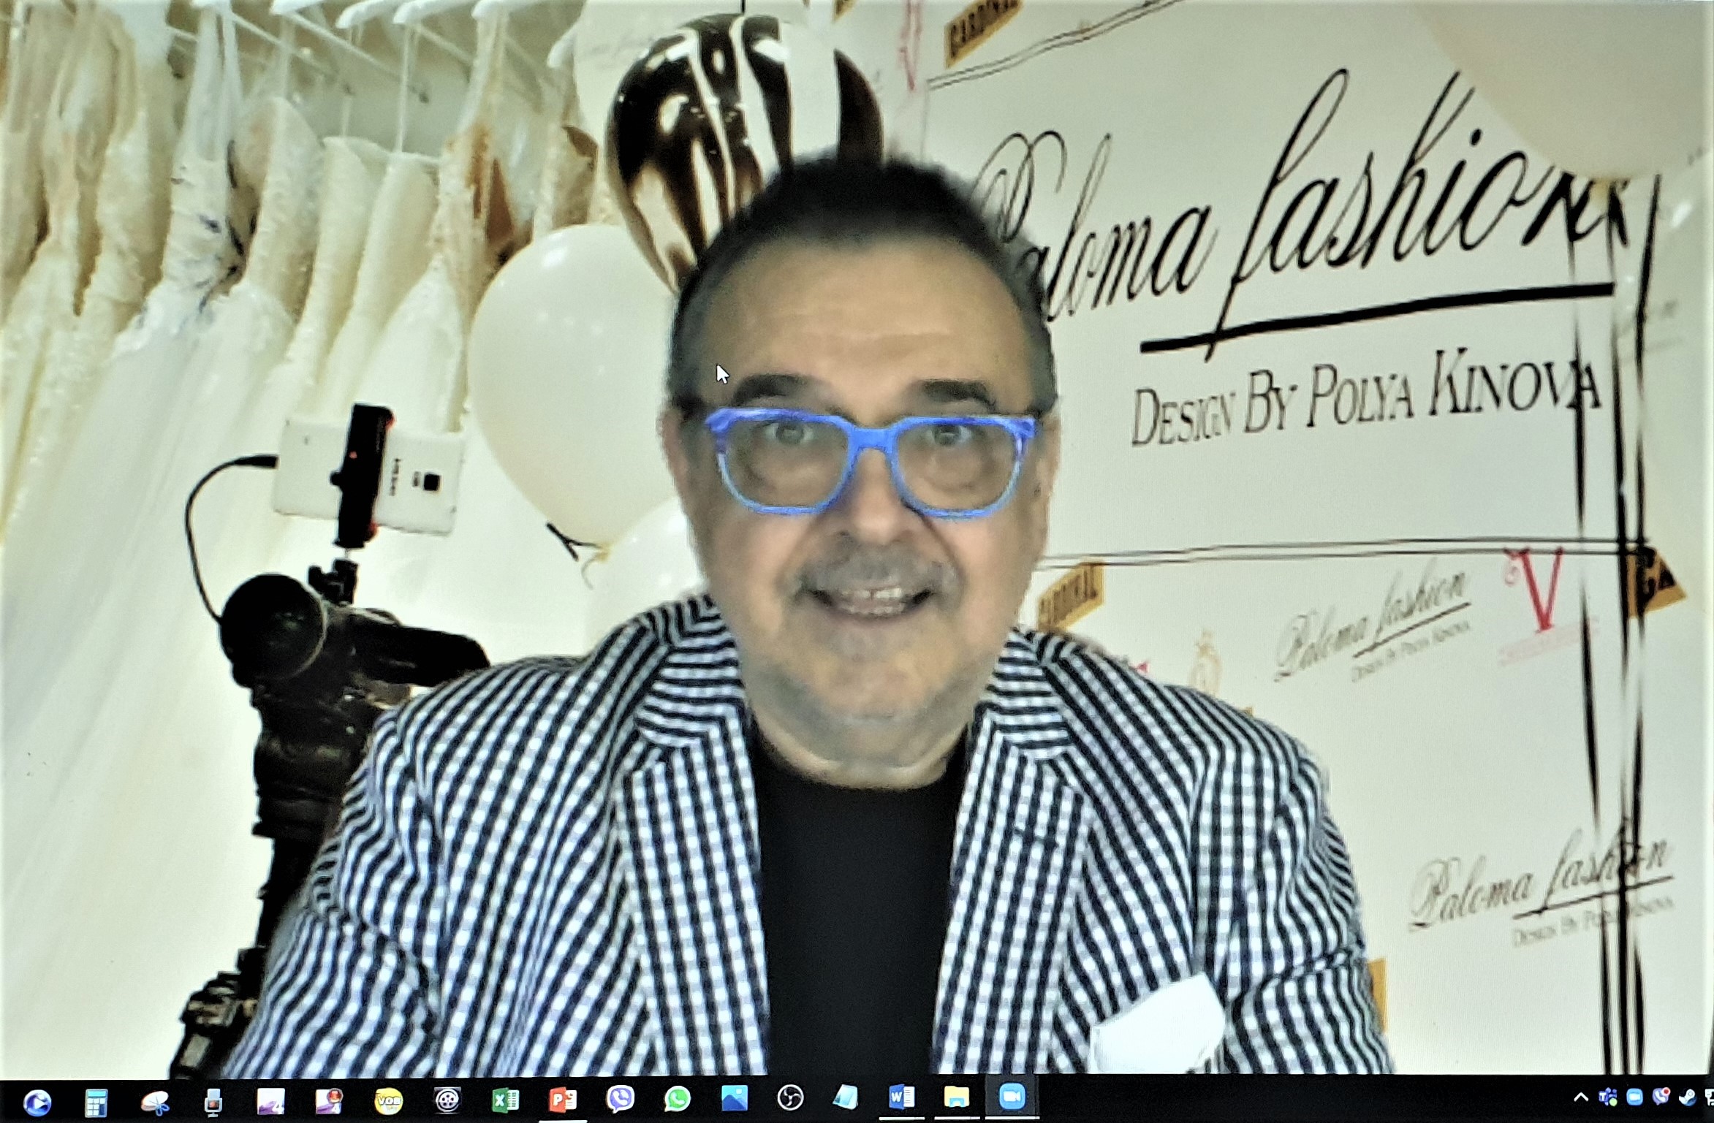Open the Photos app taskbar icon
This screenshot has width=1714, height=1123.
tap(734, 1098)
